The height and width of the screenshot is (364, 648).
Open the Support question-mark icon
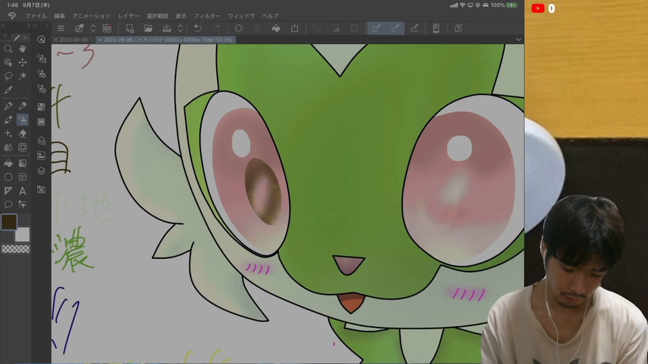(x=458, y=28)
